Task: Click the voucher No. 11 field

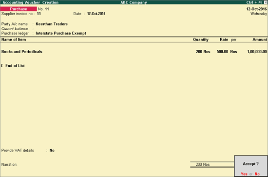Action: (47, 9)
